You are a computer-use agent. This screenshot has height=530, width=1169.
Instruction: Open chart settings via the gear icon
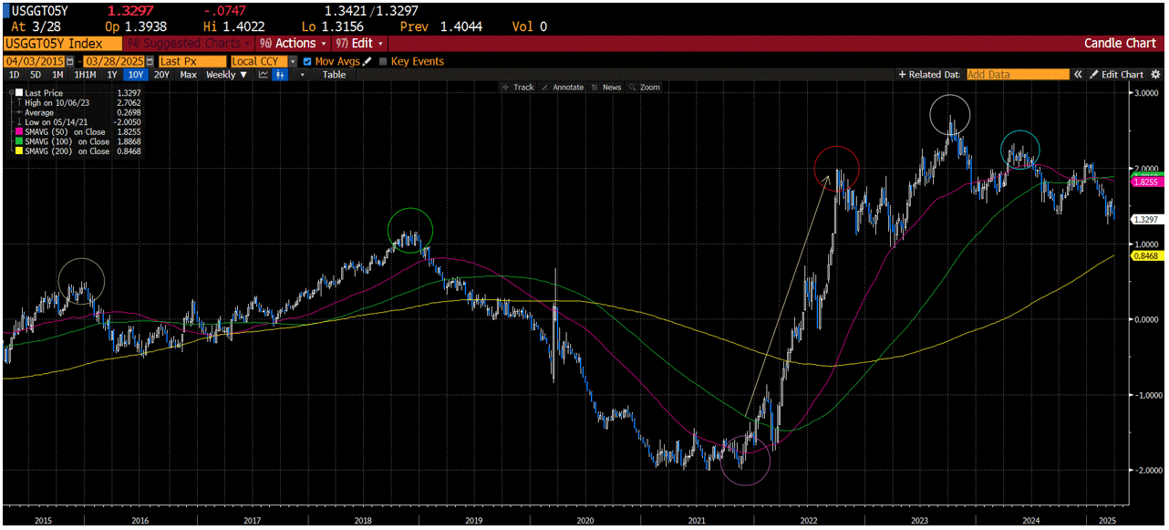[x=1156, y=74]
